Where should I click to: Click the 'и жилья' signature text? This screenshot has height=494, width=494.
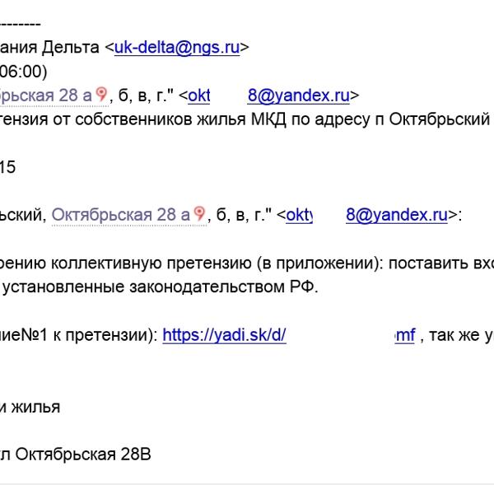[30, 407]
